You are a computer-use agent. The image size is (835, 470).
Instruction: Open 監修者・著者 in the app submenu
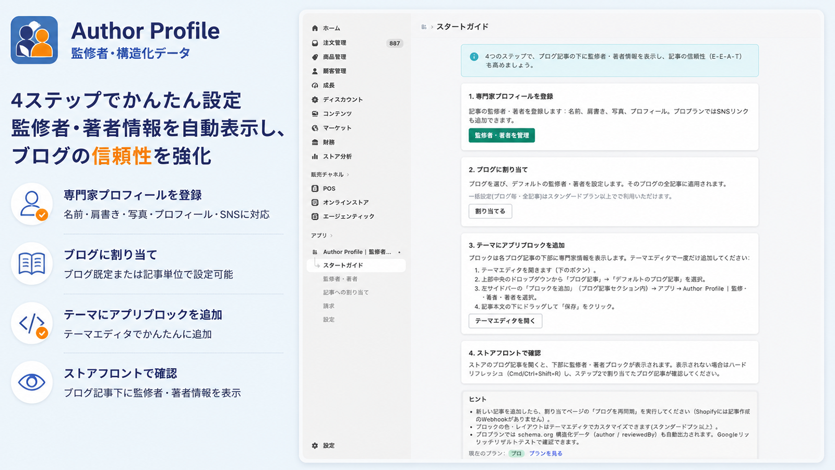pos(340,279)
